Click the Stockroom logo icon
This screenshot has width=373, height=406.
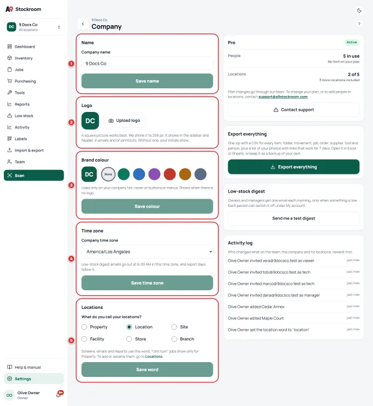coord(9,9)
